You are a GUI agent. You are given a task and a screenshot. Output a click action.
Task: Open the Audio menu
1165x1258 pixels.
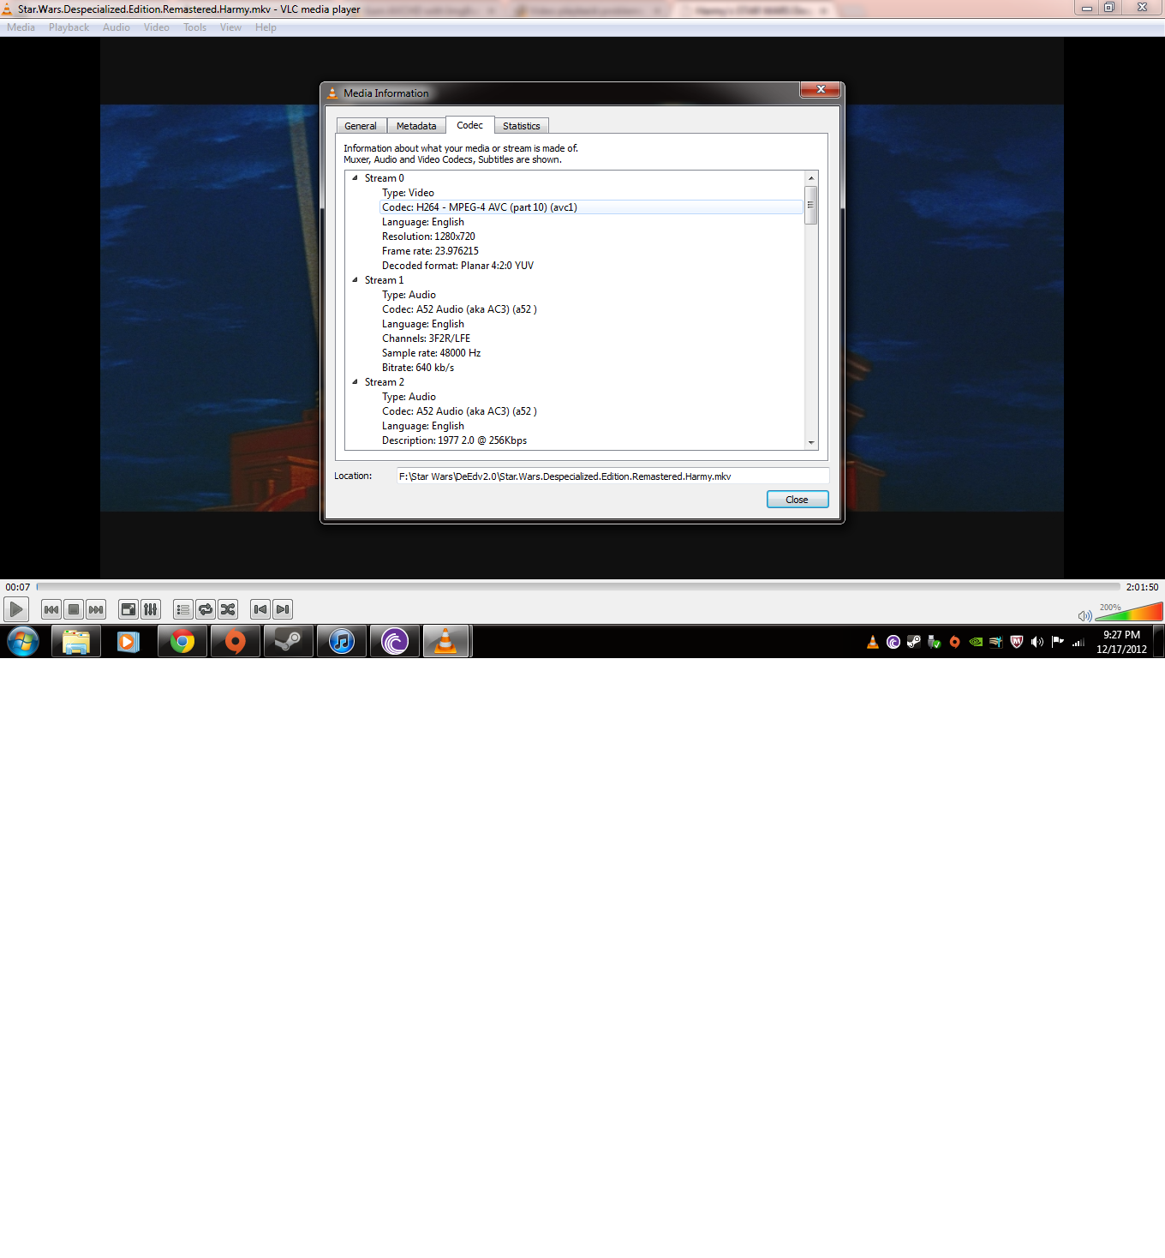(x=116, y=27)
